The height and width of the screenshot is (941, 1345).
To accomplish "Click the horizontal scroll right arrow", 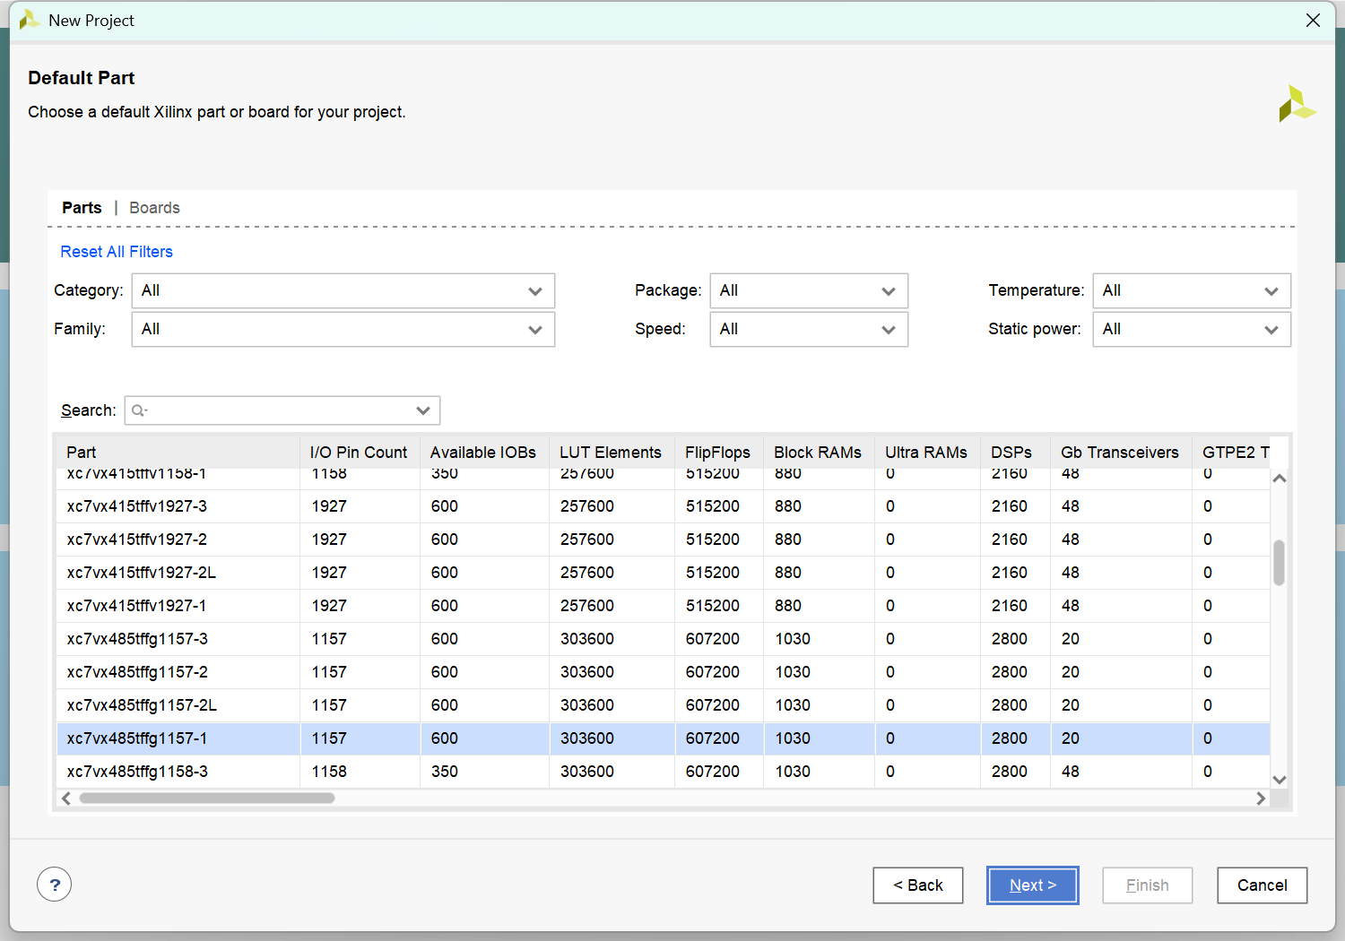I will click(1261, 798).
